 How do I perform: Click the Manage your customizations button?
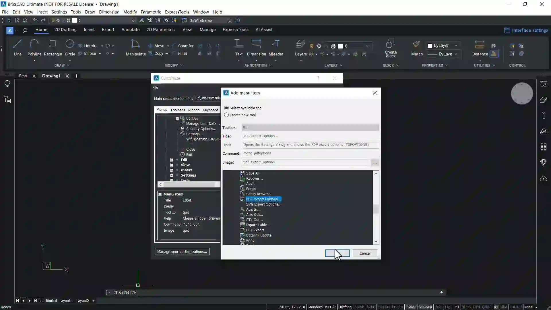183,251
